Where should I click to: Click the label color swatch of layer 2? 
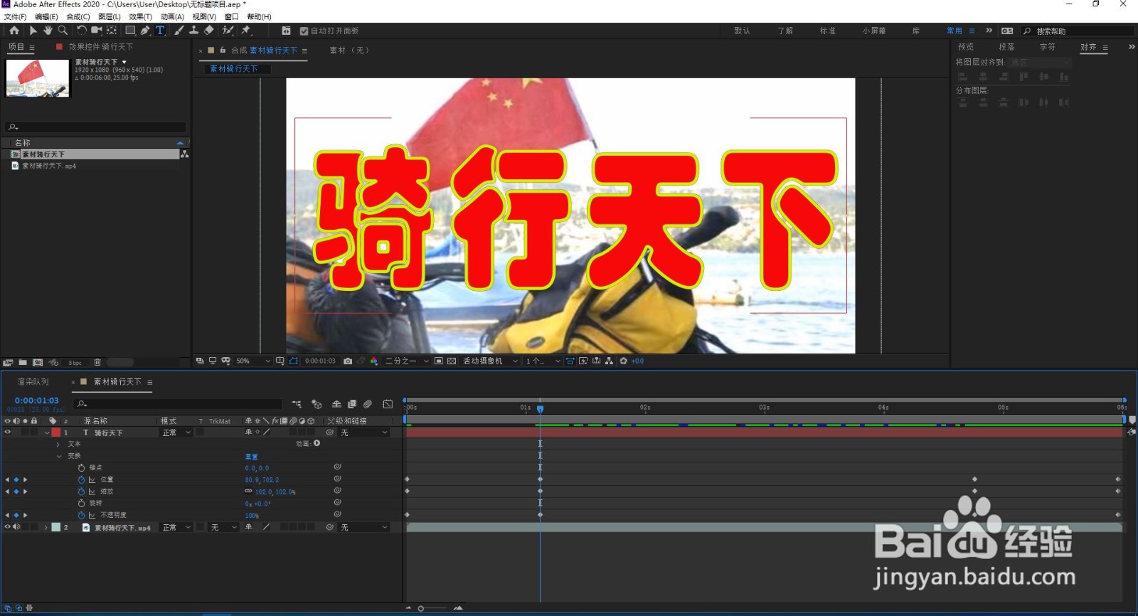click(56, 527)
